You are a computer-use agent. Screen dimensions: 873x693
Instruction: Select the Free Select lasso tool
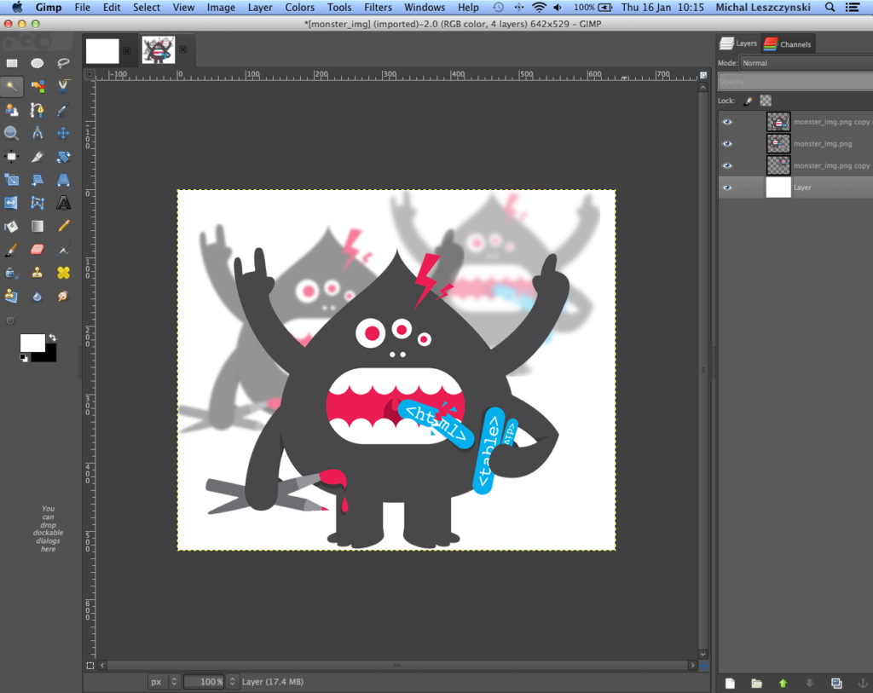[63, 63]
